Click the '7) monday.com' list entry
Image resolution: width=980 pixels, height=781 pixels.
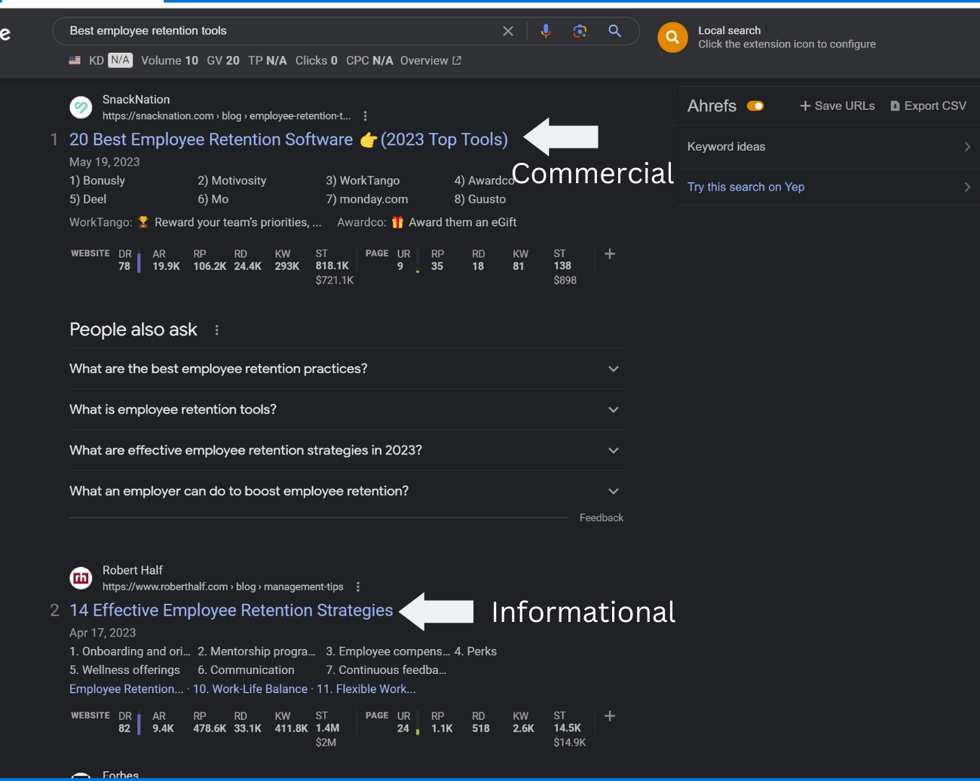[367, 200]
